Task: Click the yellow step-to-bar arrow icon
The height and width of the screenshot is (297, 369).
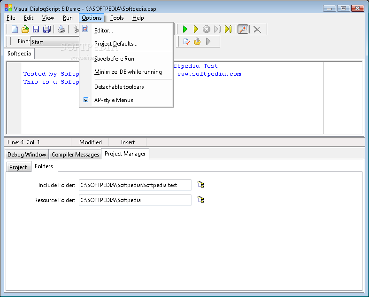Action: point(228,29)
